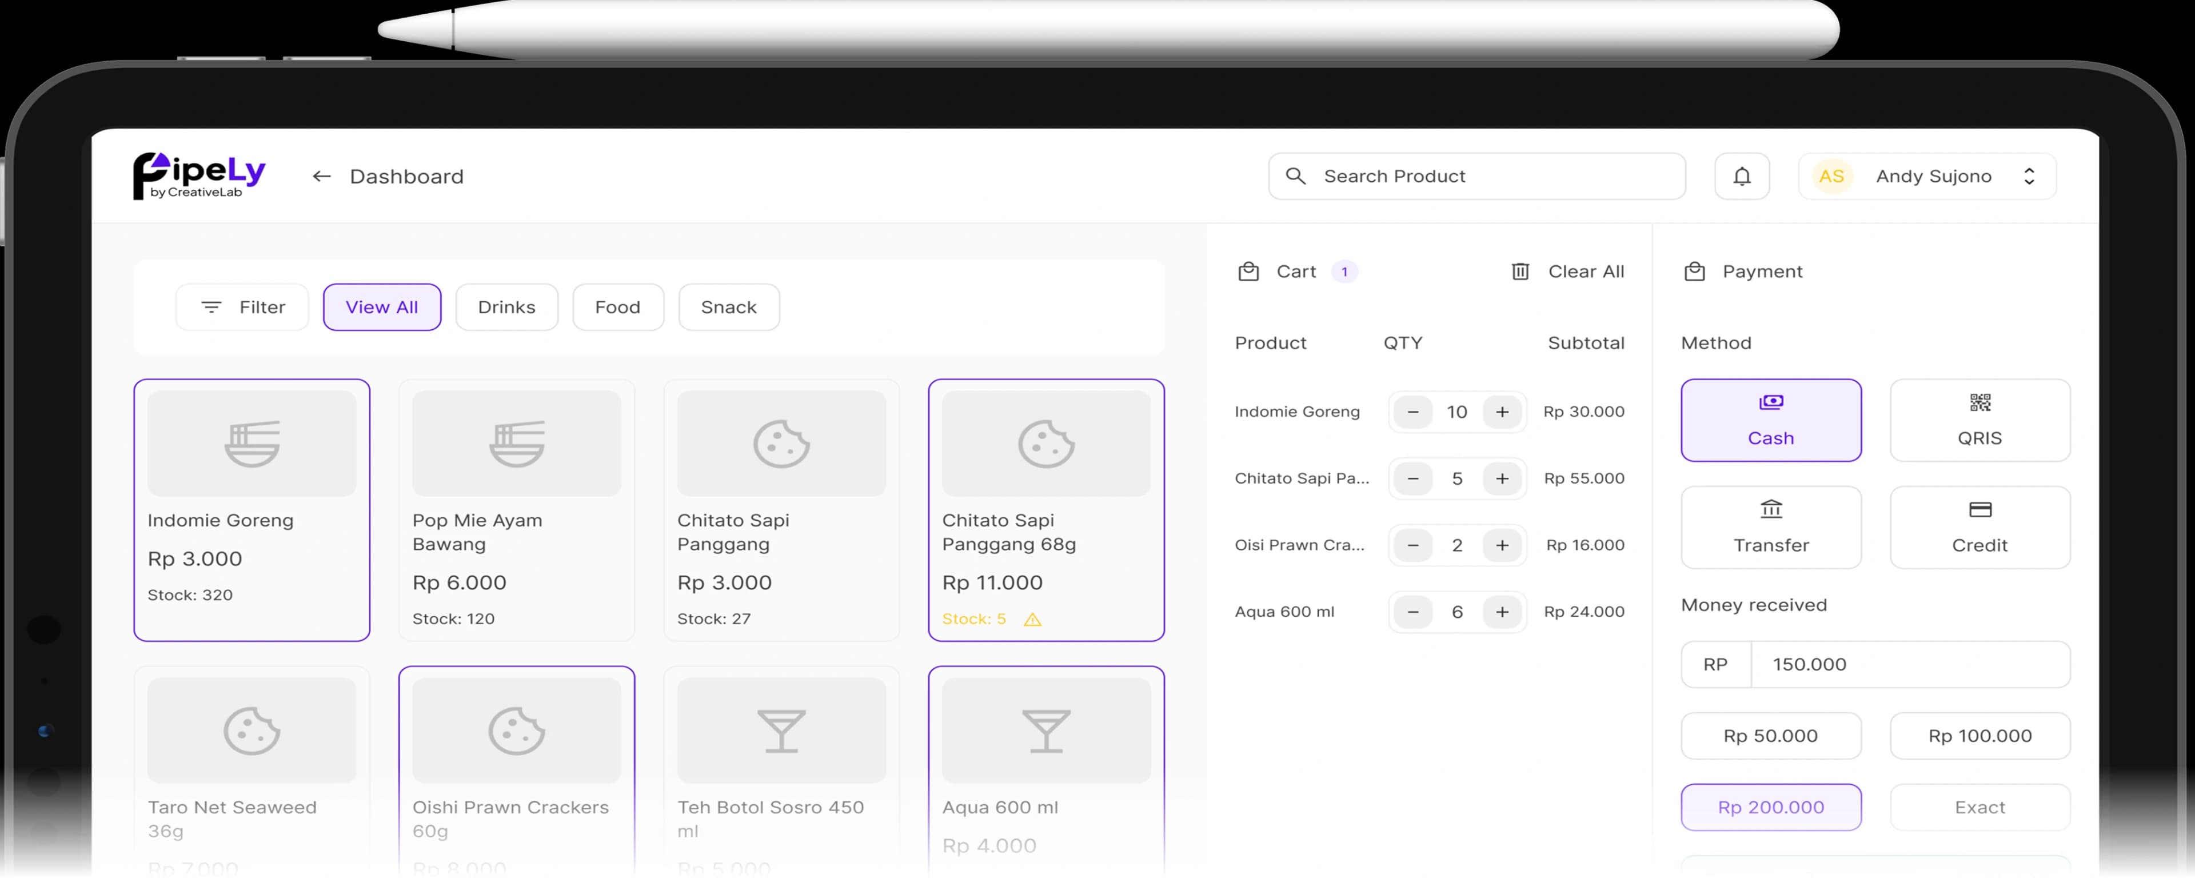Switch to the Snack category
Screen dimensions: 2195x878
pos(729,307)
